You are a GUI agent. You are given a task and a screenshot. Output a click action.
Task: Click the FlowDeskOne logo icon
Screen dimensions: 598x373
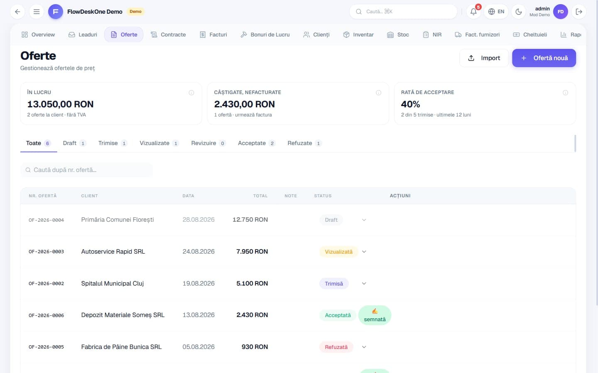[56, 12]
